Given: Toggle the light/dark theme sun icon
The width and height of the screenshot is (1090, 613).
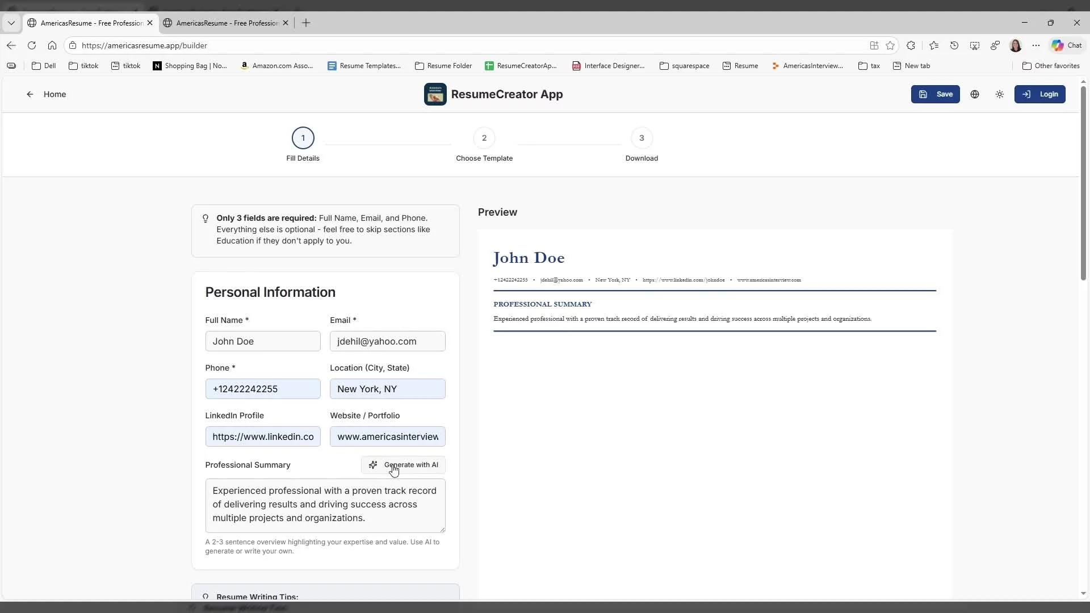Looking at the screenshot, I should pos(1000,94).
